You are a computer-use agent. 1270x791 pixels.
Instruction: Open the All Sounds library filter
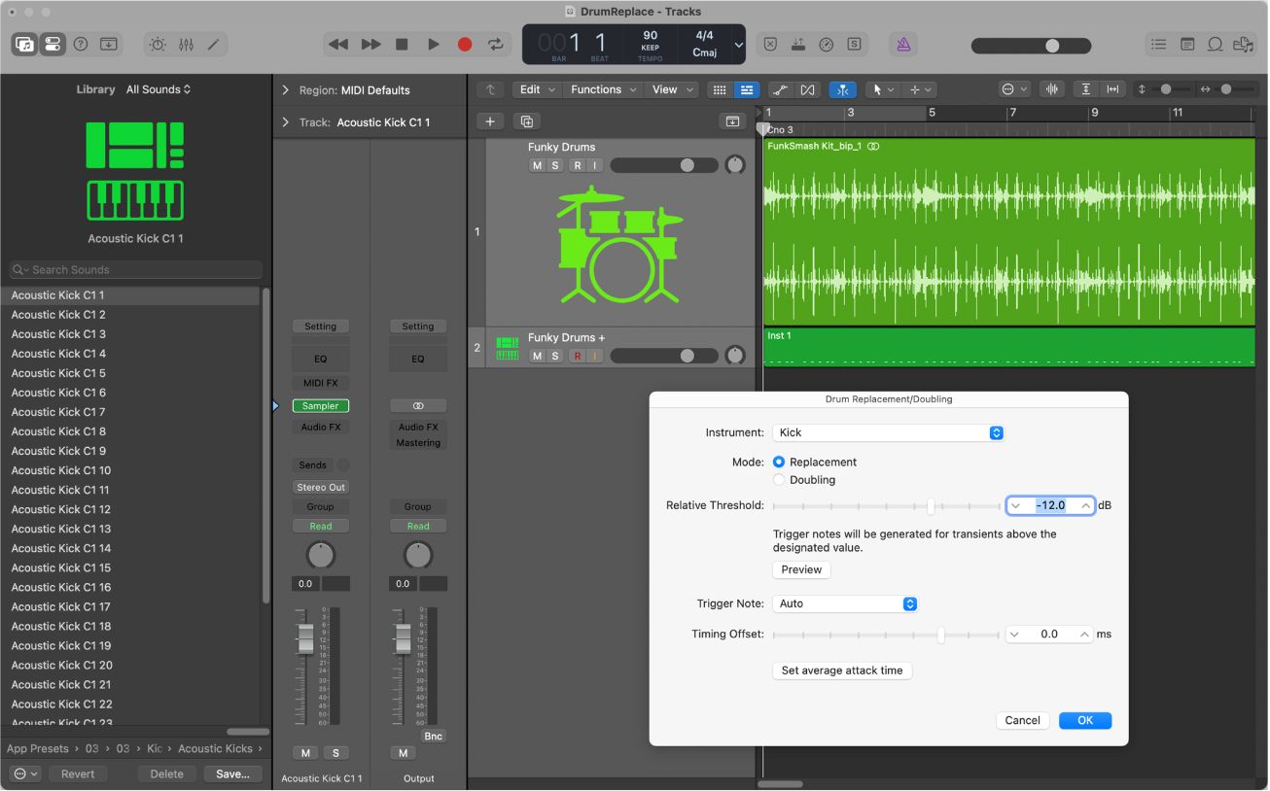(153, 88)
